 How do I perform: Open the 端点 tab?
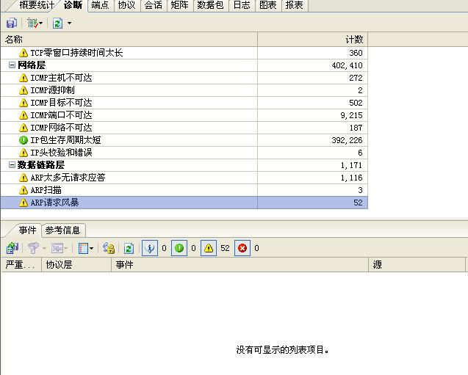point(100,5)
